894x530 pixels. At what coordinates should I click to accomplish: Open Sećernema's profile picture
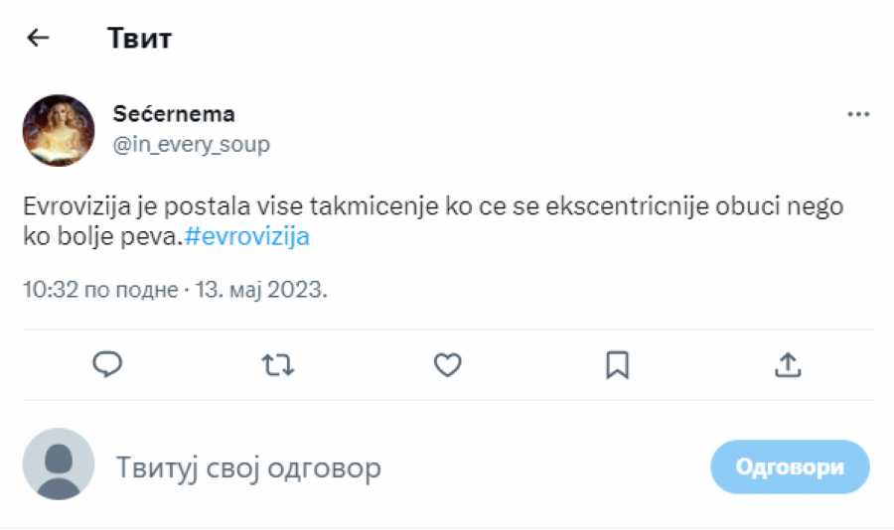59,130
